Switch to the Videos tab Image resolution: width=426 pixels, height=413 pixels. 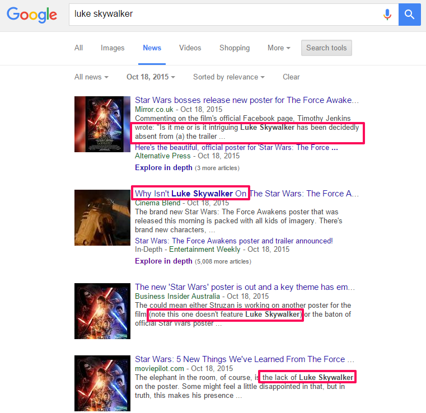coord(190,48)
